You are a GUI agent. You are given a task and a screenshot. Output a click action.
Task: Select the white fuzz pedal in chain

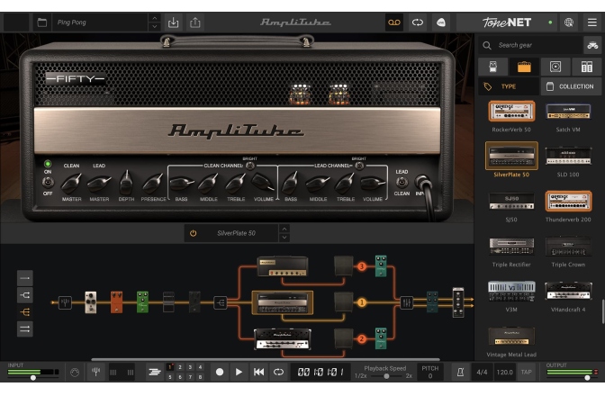coord(91,302)
